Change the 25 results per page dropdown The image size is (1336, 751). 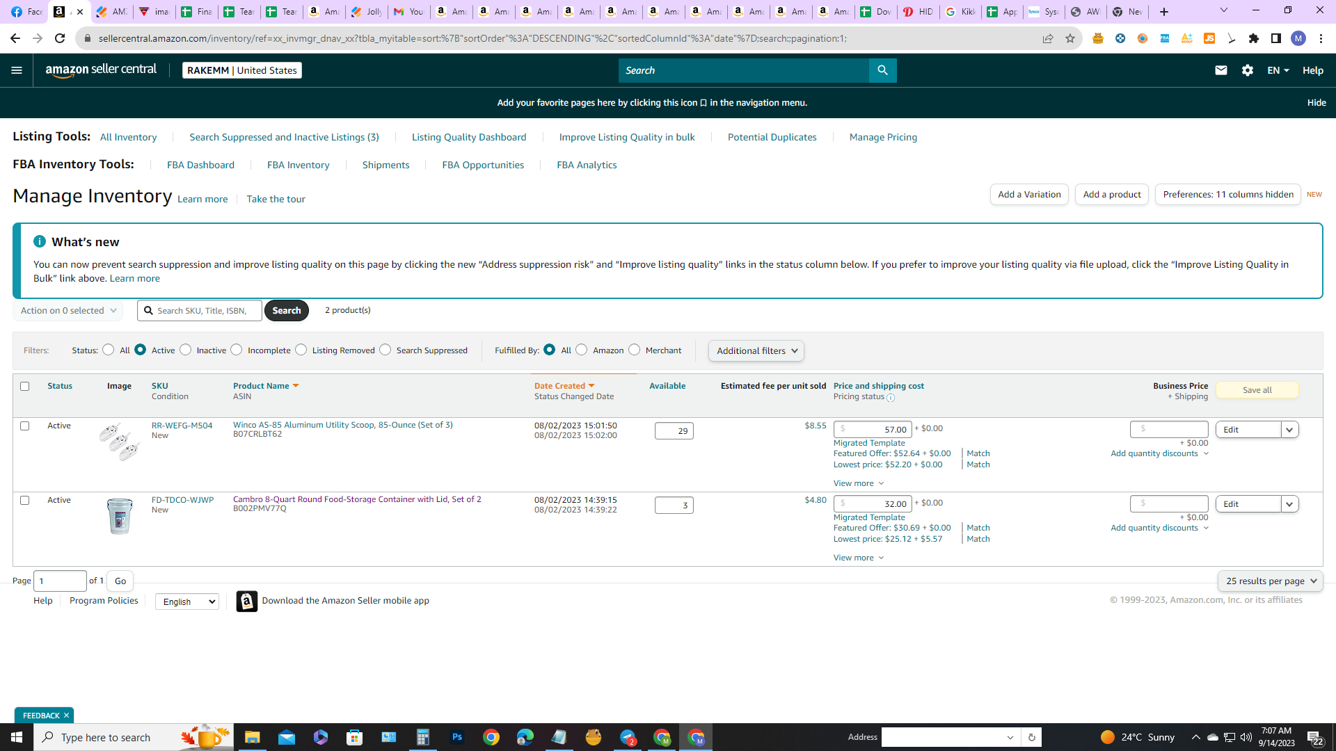pyautogui.click(x=1271, y=581)
